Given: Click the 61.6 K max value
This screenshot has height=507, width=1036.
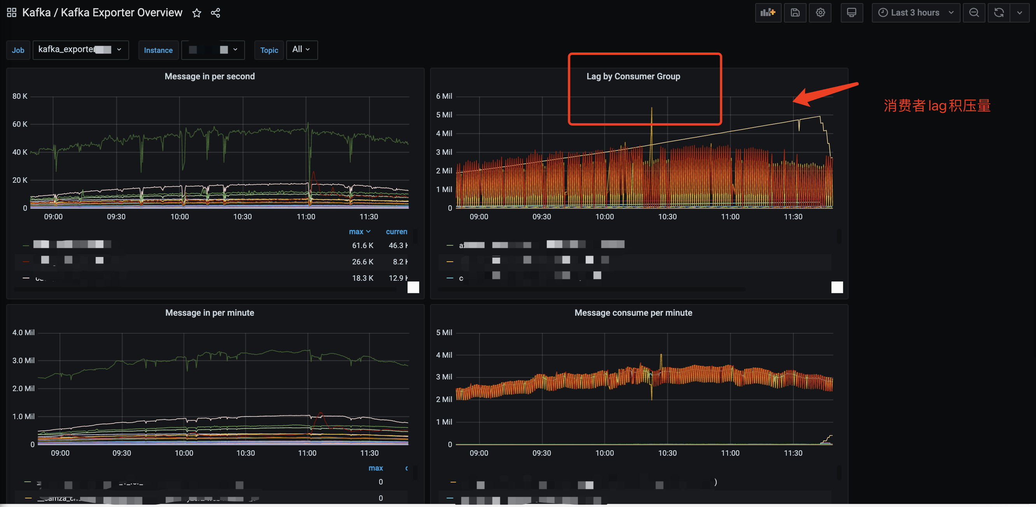Looking at the screenshot, I should (x=362, y=245).
